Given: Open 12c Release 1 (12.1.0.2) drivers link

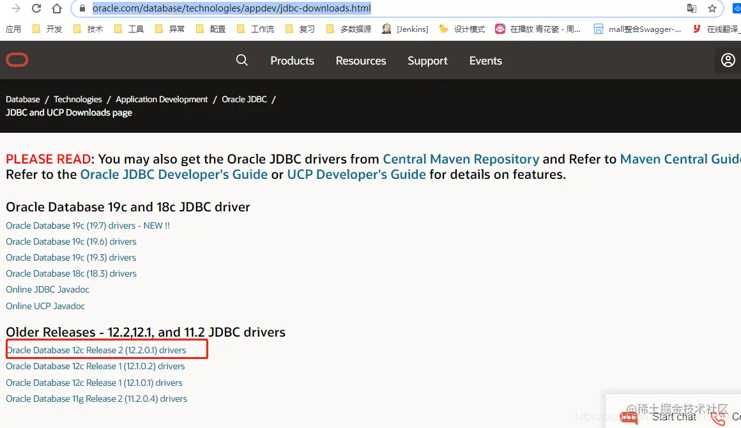Looking at the screenshot, I should [x=95, y=366].
